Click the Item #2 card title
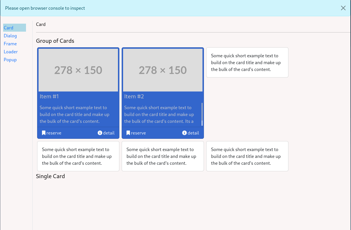 (x=134, y=96)
